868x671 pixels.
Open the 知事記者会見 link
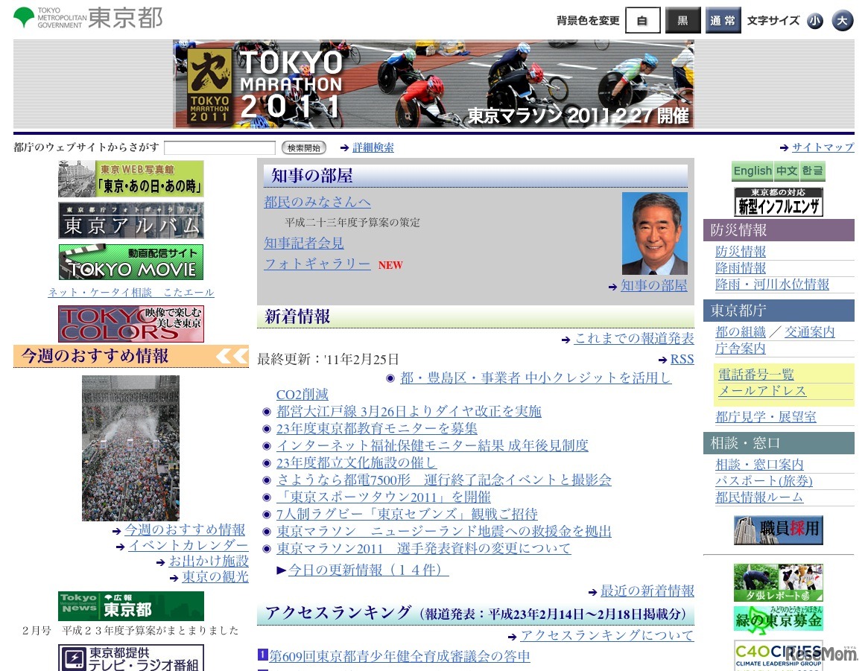coord(304,243)
